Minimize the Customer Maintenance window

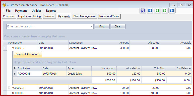pyautogui.click(x=173, y=5)
